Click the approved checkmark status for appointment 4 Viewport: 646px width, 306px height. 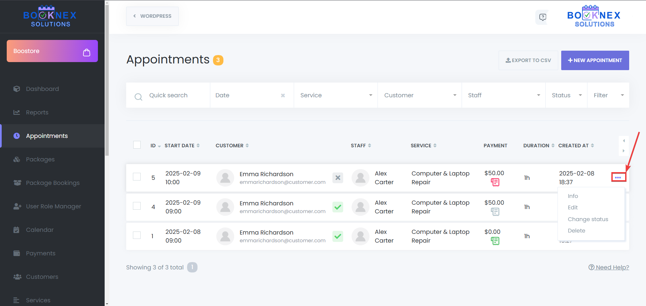coord(338,207)
